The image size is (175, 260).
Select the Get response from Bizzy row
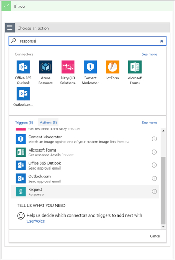tap(85, 129)
